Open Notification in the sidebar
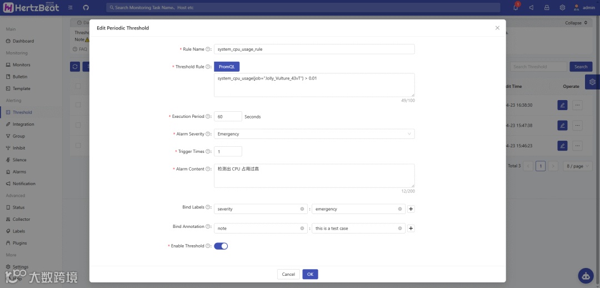The width and height of the screenshot is (600, 288). pyautogui.click(x=24, y=183)
